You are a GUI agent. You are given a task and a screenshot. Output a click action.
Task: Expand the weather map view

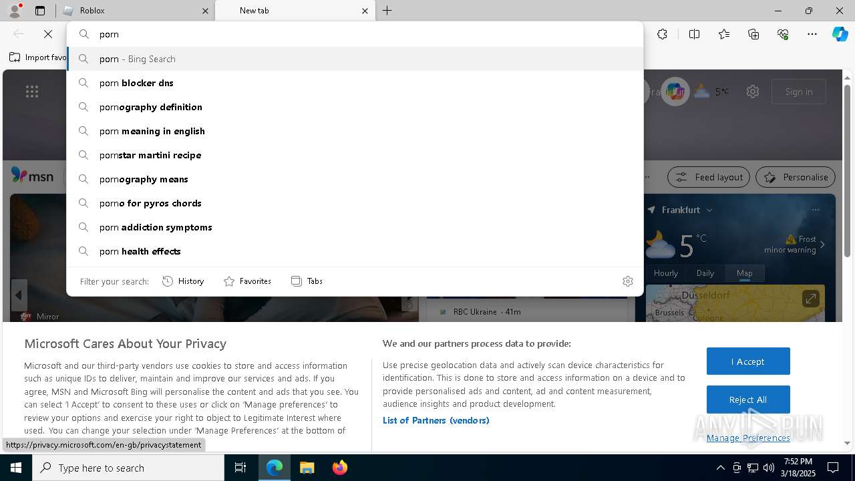[x=810, y=299]
